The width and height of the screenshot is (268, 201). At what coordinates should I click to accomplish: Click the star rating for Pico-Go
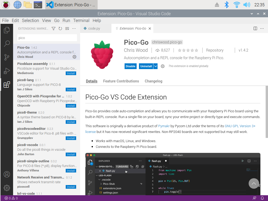[188, 50]
